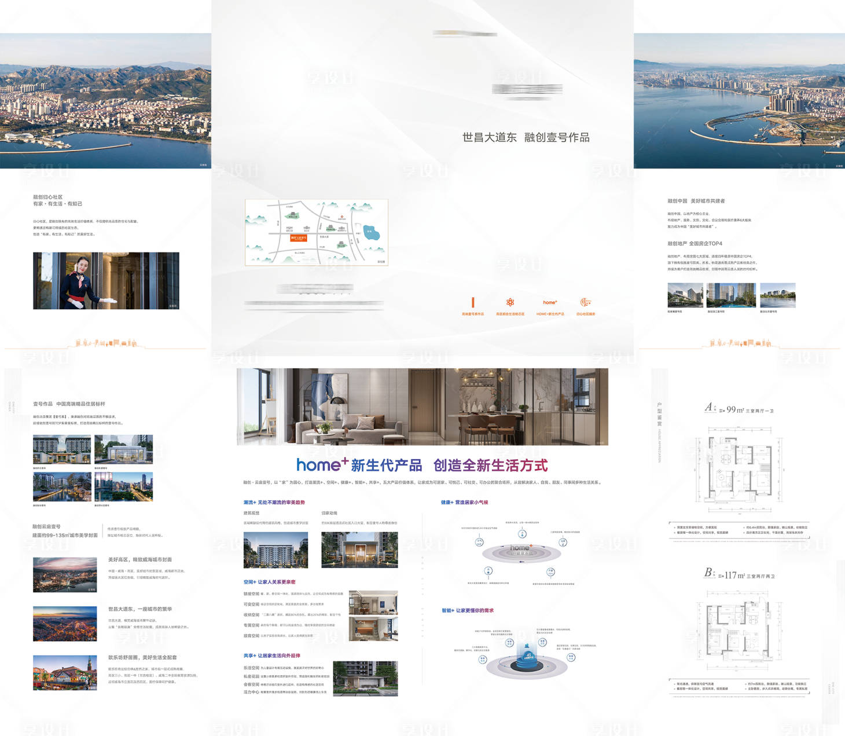Click the heading 潮流+ 无处不潮流的审美趋势
Image resolution: width=845 pixels, height=736 pixels.
point(274,502)
